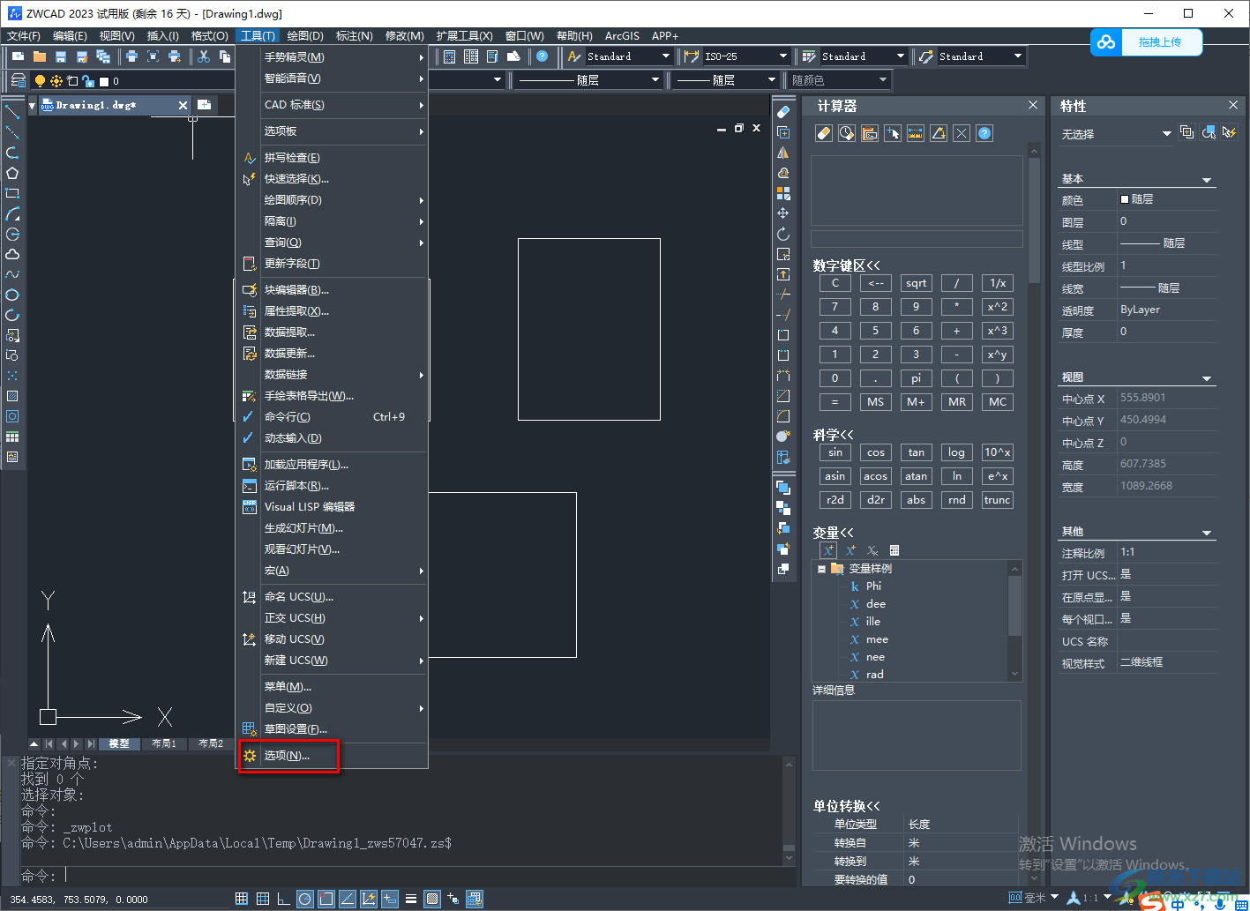Click the sqrt calculator button
This screenshot has height=911, width=1250.
tap(917, 283)
